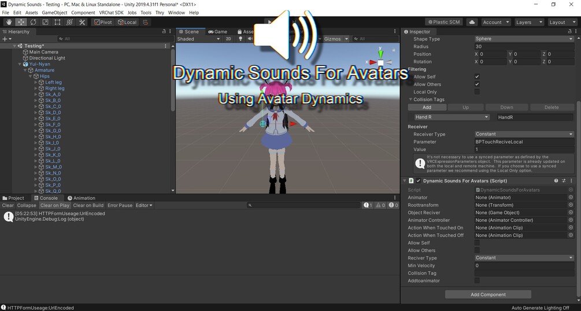The image size is (581, 311).
Task: Open the Receiver Type Constant dropdown
Action: pyautogui.click(x=524, y=134)
